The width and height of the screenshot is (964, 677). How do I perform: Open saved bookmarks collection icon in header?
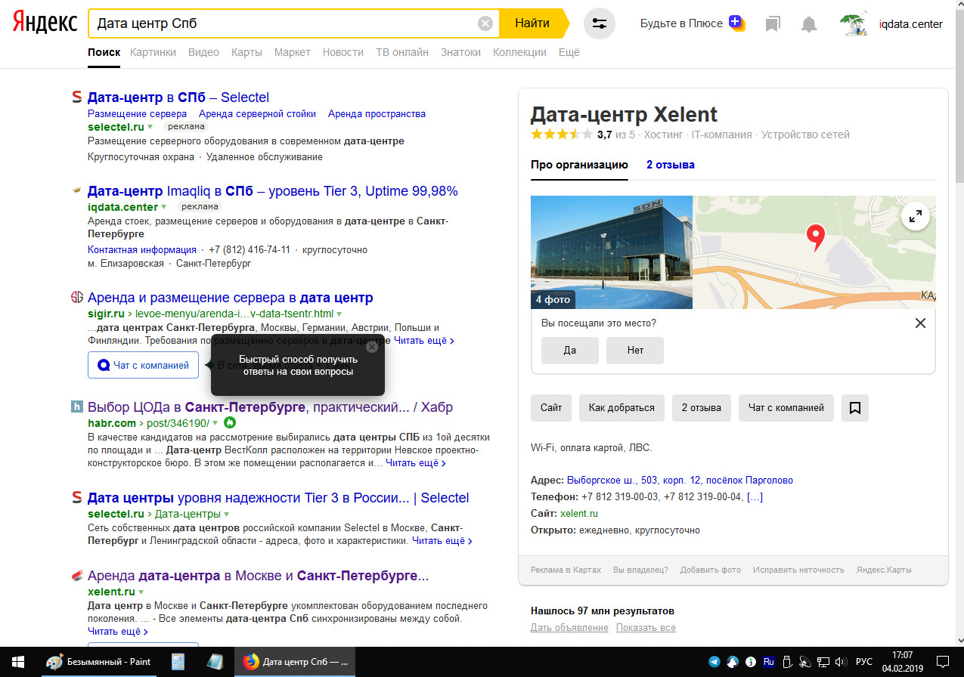click(772, 24)
